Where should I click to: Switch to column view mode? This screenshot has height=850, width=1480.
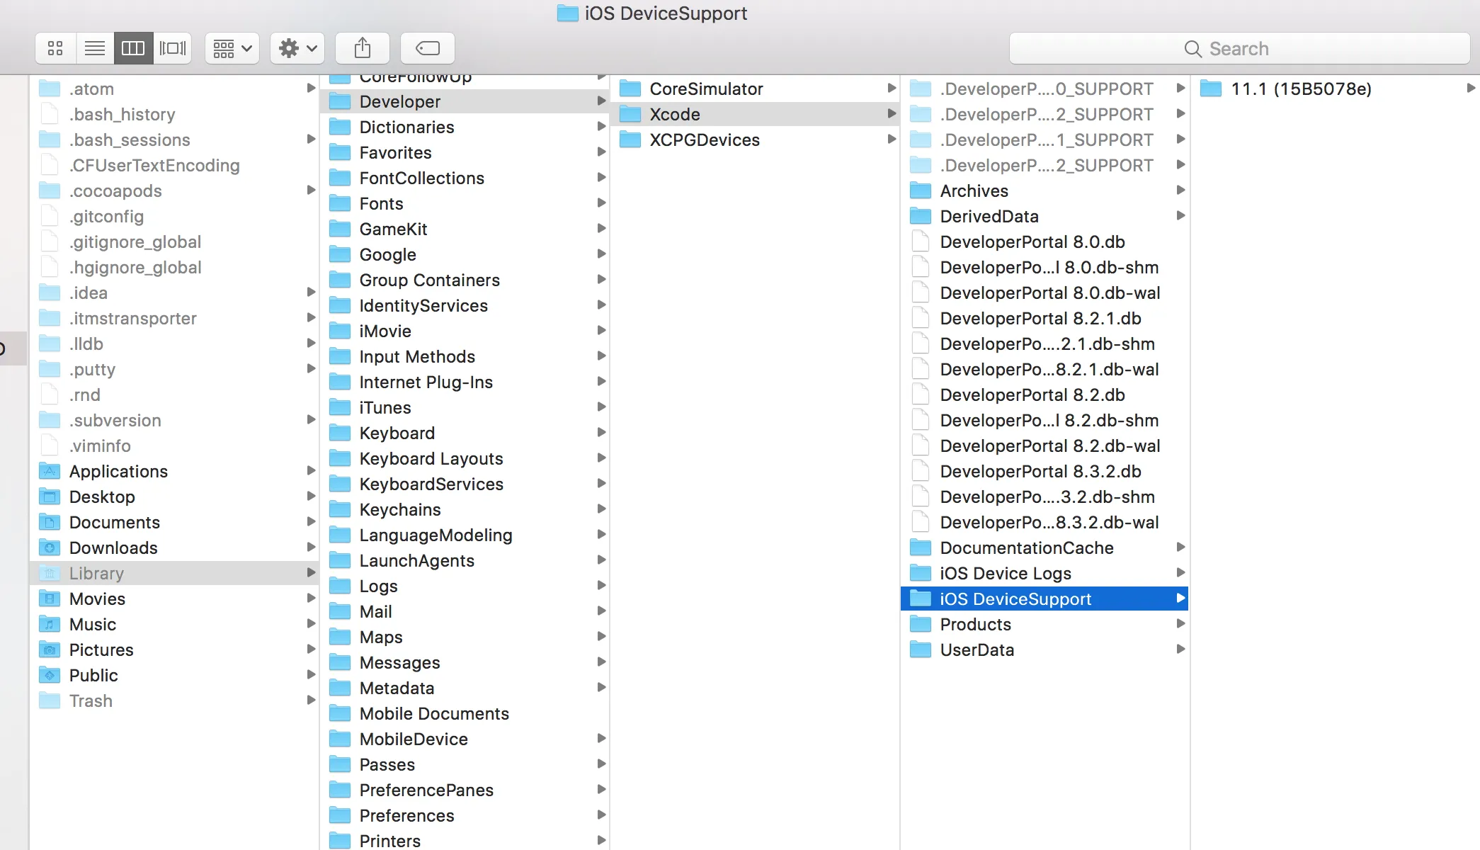coord(133,48)
